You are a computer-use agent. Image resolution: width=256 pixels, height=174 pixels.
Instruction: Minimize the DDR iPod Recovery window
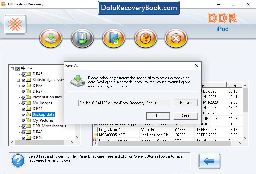pyautogui.click(x=219, y=4)
